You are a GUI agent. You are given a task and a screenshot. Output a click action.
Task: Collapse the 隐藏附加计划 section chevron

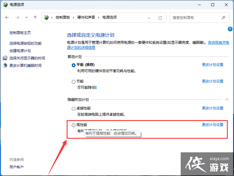227,99
